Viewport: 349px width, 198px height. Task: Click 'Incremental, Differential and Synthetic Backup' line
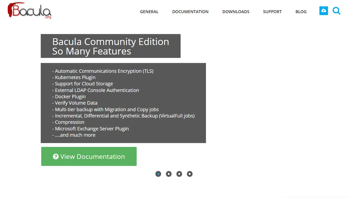123,116
